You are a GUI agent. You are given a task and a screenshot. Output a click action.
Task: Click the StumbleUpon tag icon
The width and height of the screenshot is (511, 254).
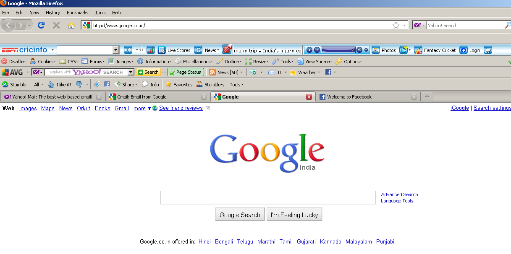point(97,84)
